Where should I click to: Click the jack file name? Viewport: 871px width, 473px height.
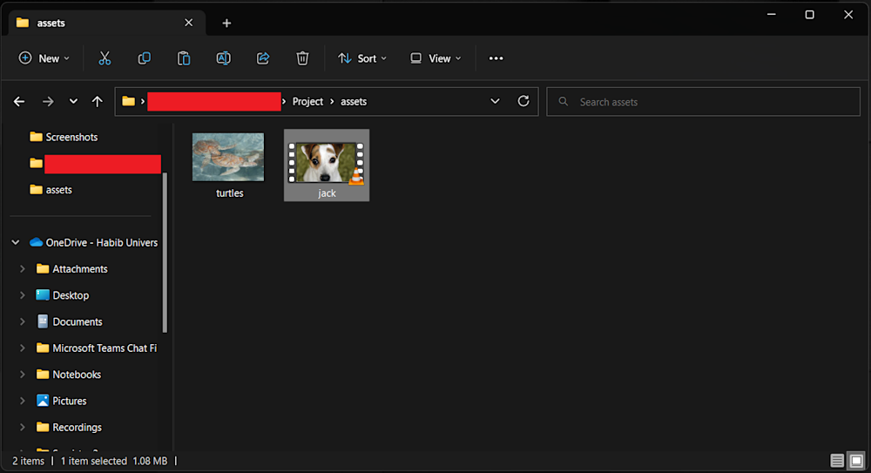coord(327,193)
